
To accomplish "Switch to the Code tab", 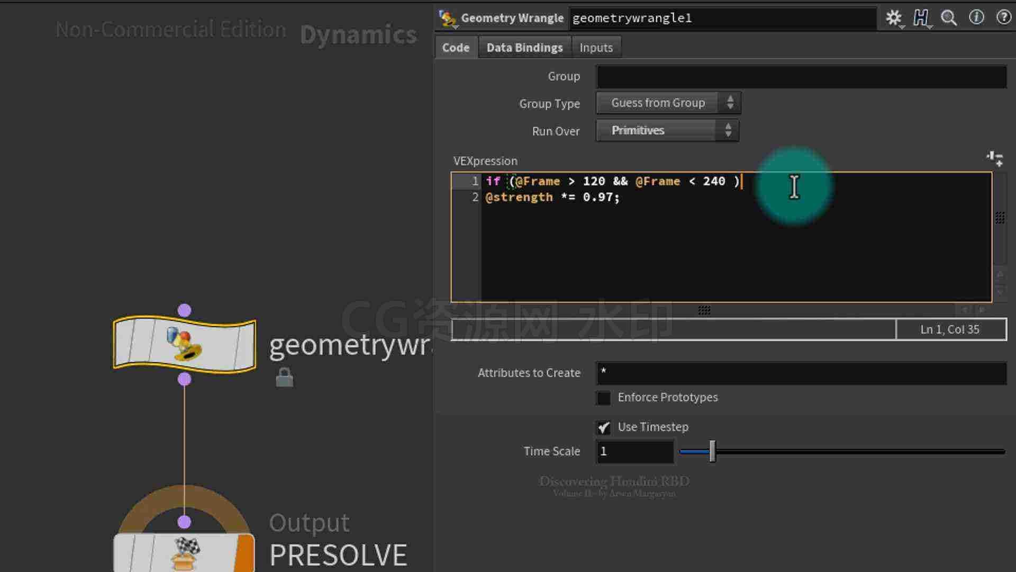I will pos(456,48).
